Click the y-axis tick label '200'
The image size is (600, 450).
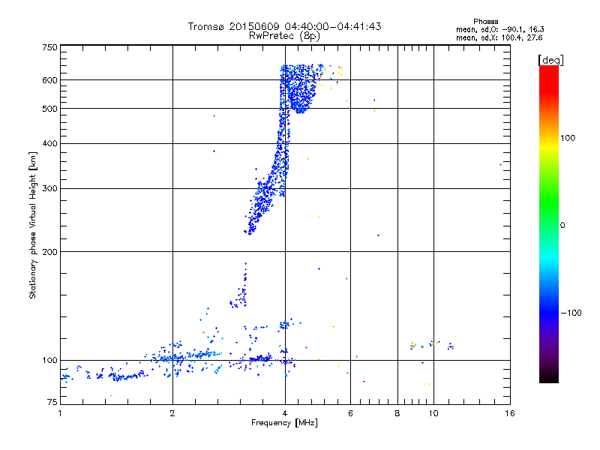(x=49, y=252)
